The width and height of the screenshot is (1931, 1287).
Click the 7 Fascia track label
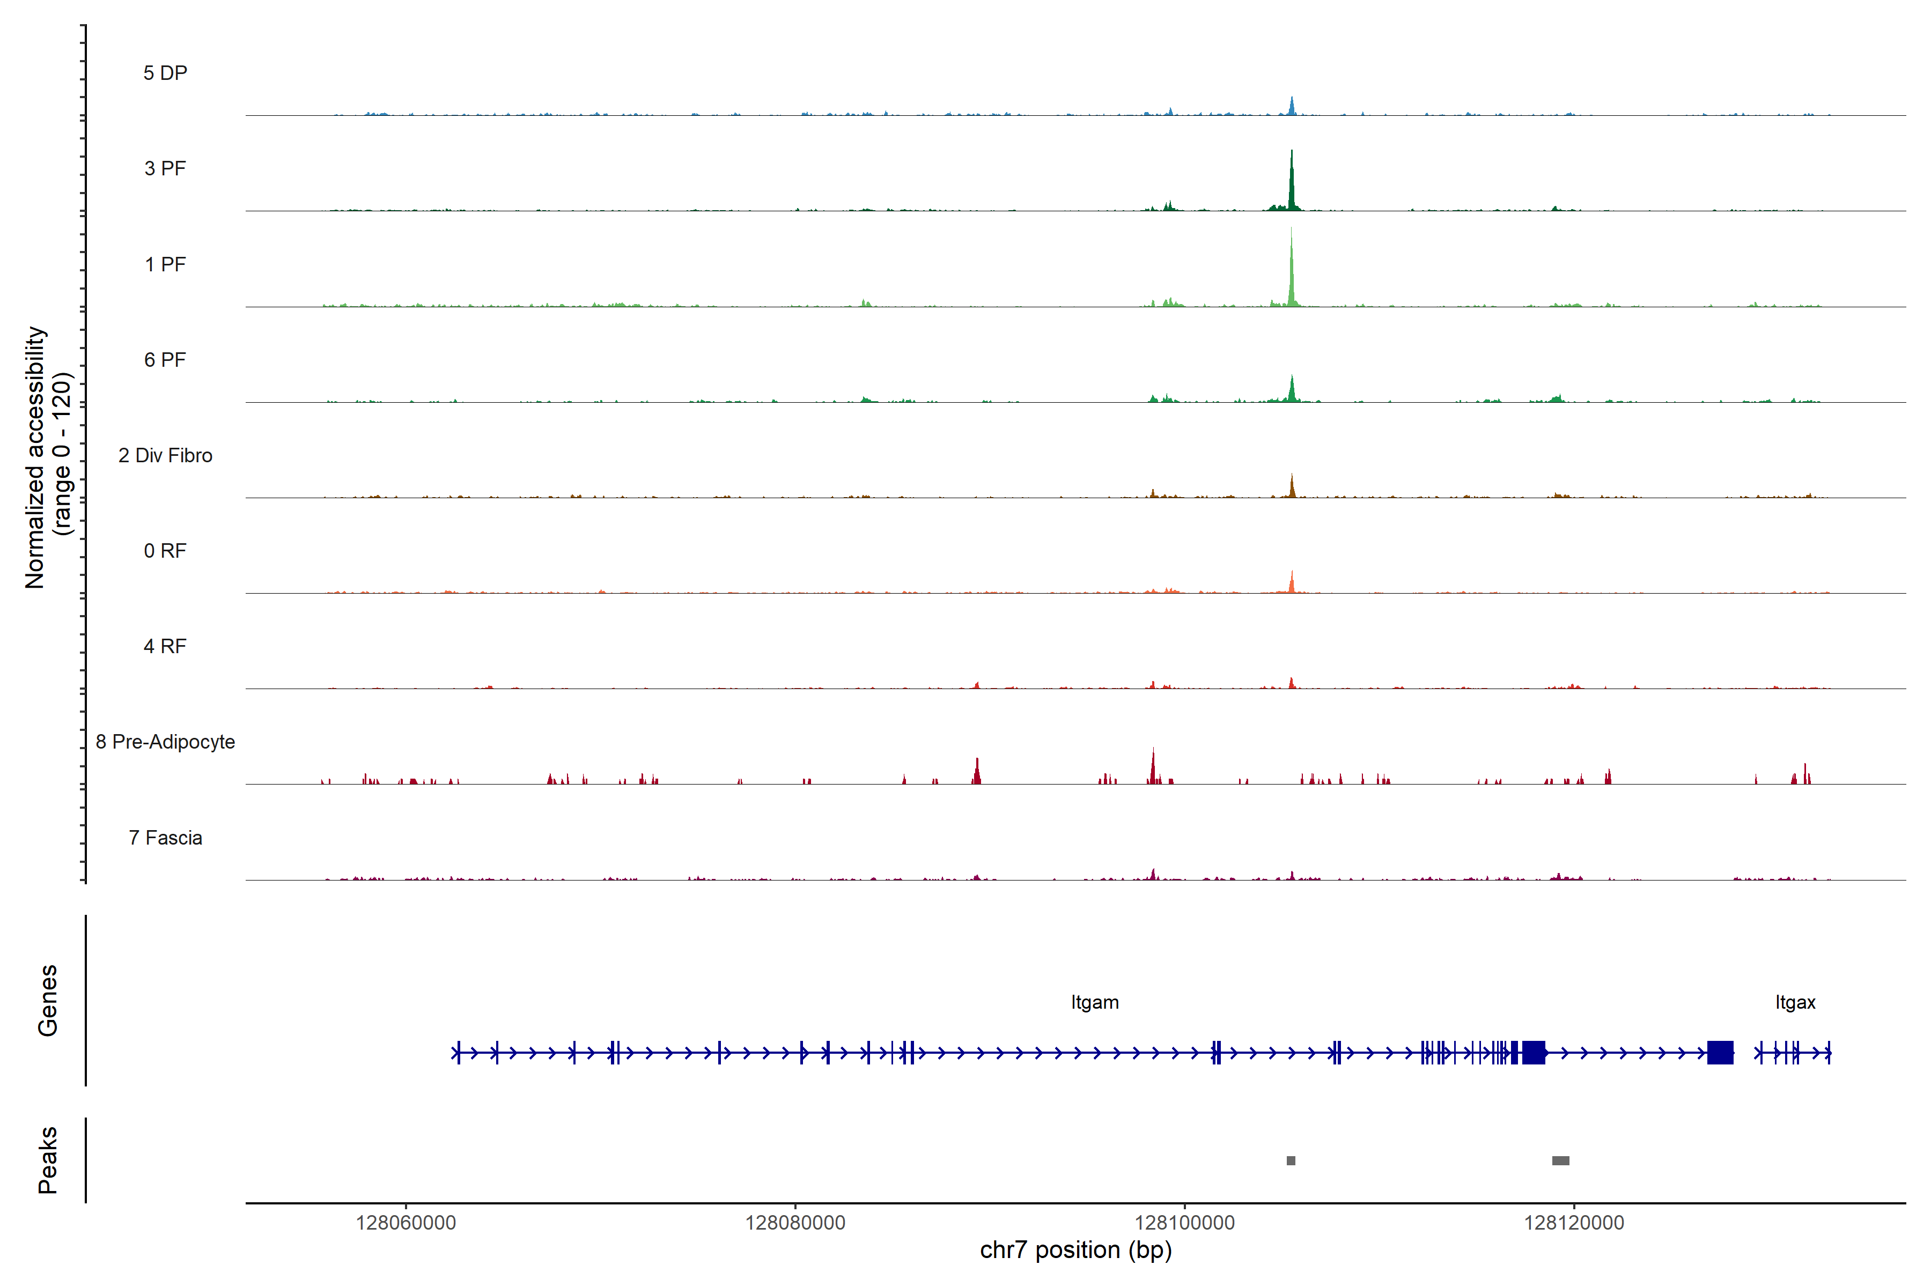(165, 837)
